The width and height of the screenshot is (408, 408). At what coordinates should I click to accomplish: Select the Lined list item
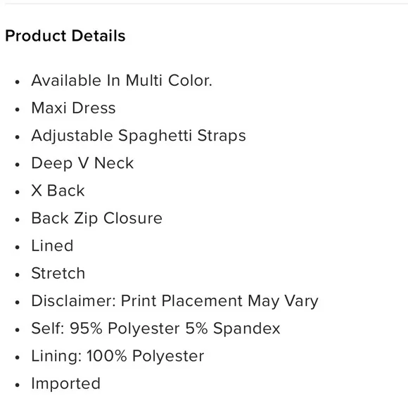[52, 246]
